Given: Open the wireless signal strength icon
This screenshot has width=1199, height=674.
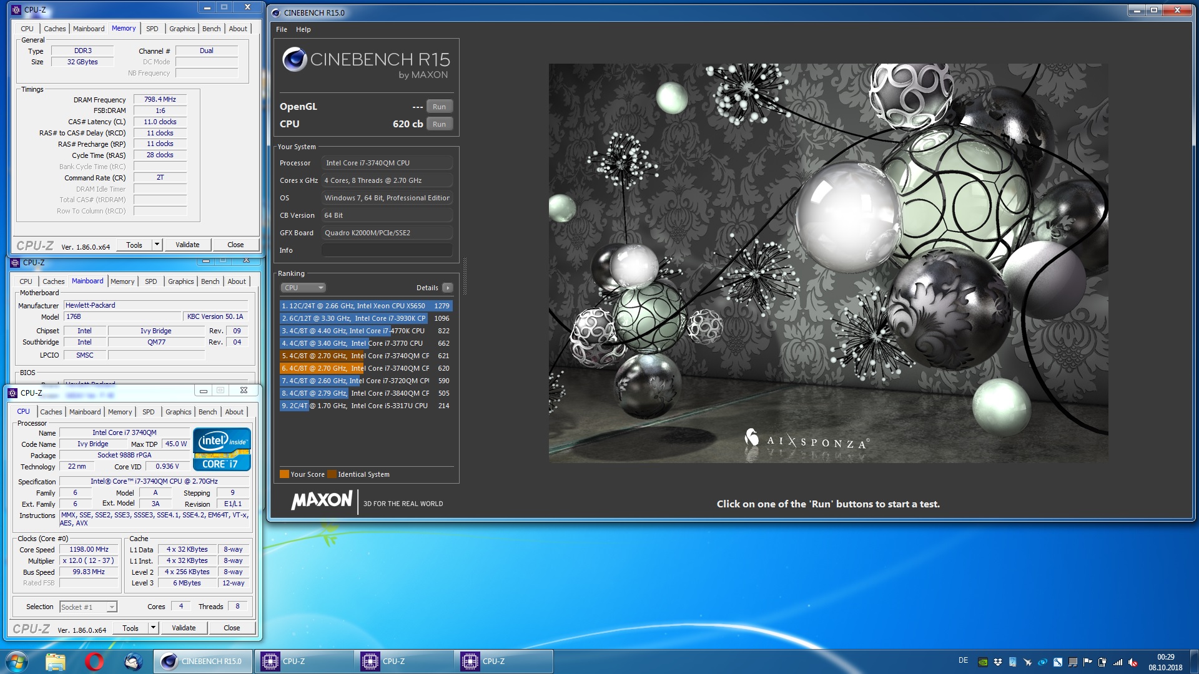Looking at the screenshot, I should pyautogui.click(x=1118, y=662).
